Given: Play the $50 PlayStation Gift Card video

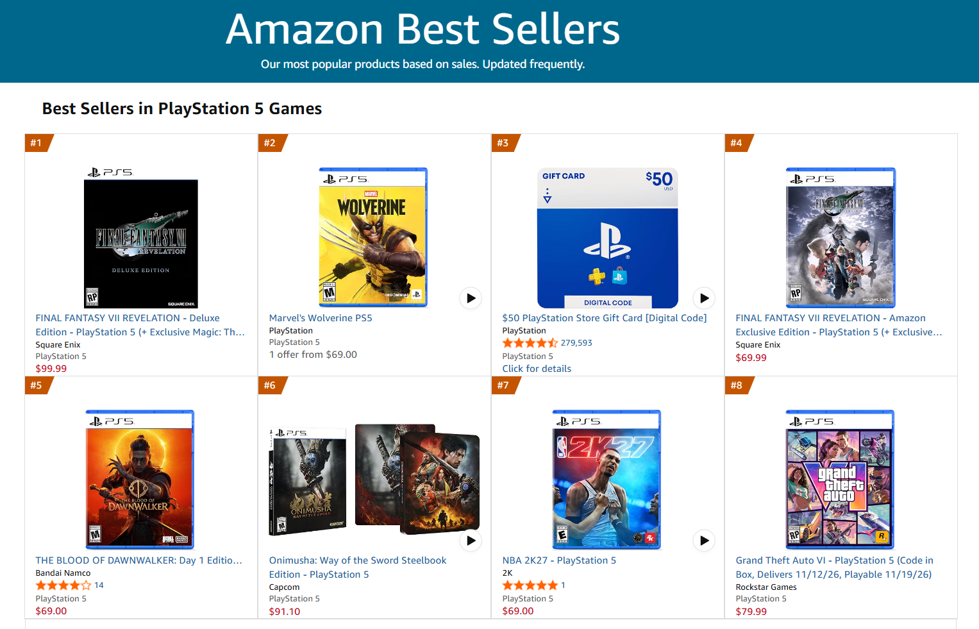Looking at the screenshot, I should tap(704, 298).
